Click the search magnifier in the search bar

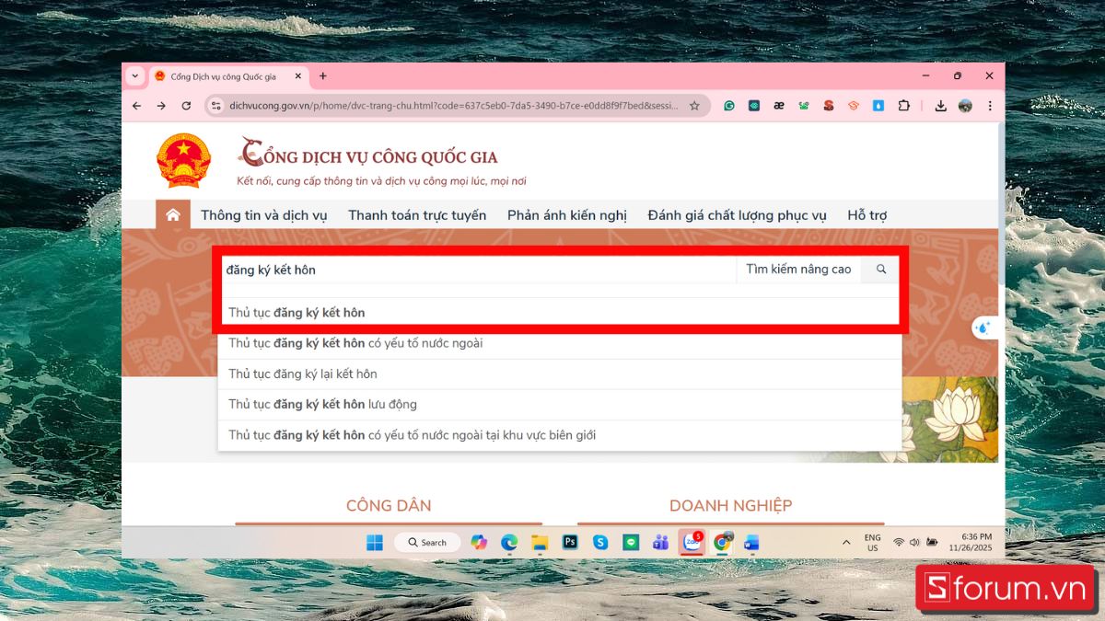coord(880,270)
